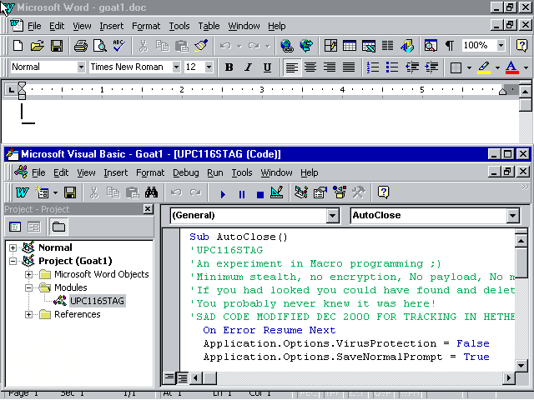The width and height of the screenshot is (534, 400).
Task: Switch to Word via View Microsoft Word icon
Action: tap(23, 192)
